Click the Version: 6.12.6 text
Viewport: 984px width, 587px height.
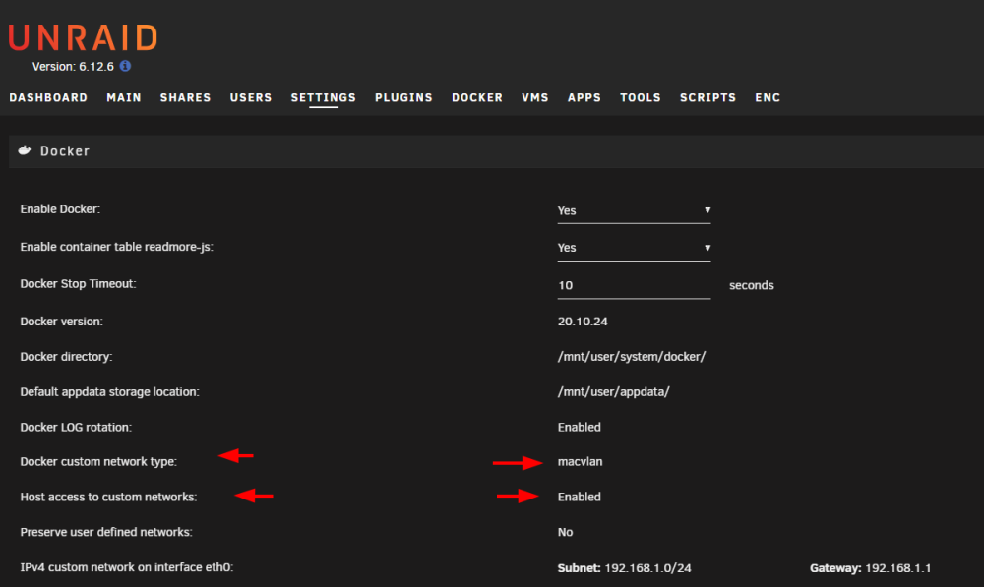tap(73, 67)
